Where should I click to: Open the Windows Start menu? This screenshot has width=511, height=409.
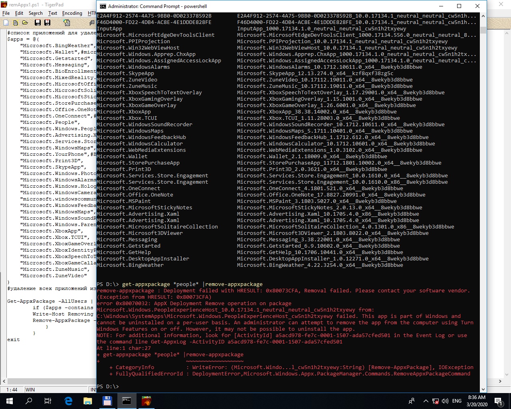pyautogui.click(x=10, y=401)
